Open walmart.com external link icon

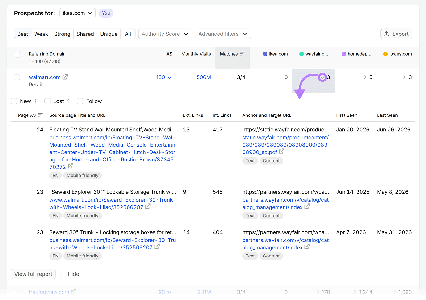click(x=65, y=77)
